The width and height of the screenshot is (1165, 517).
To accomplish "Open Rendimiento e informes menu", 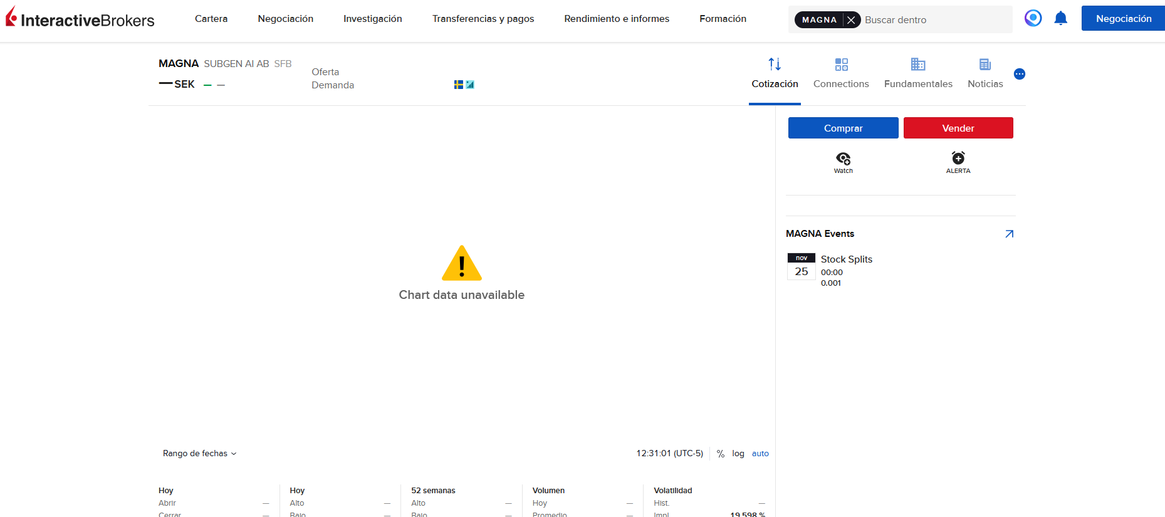I will pyautogui.click(x=617, y=19).
